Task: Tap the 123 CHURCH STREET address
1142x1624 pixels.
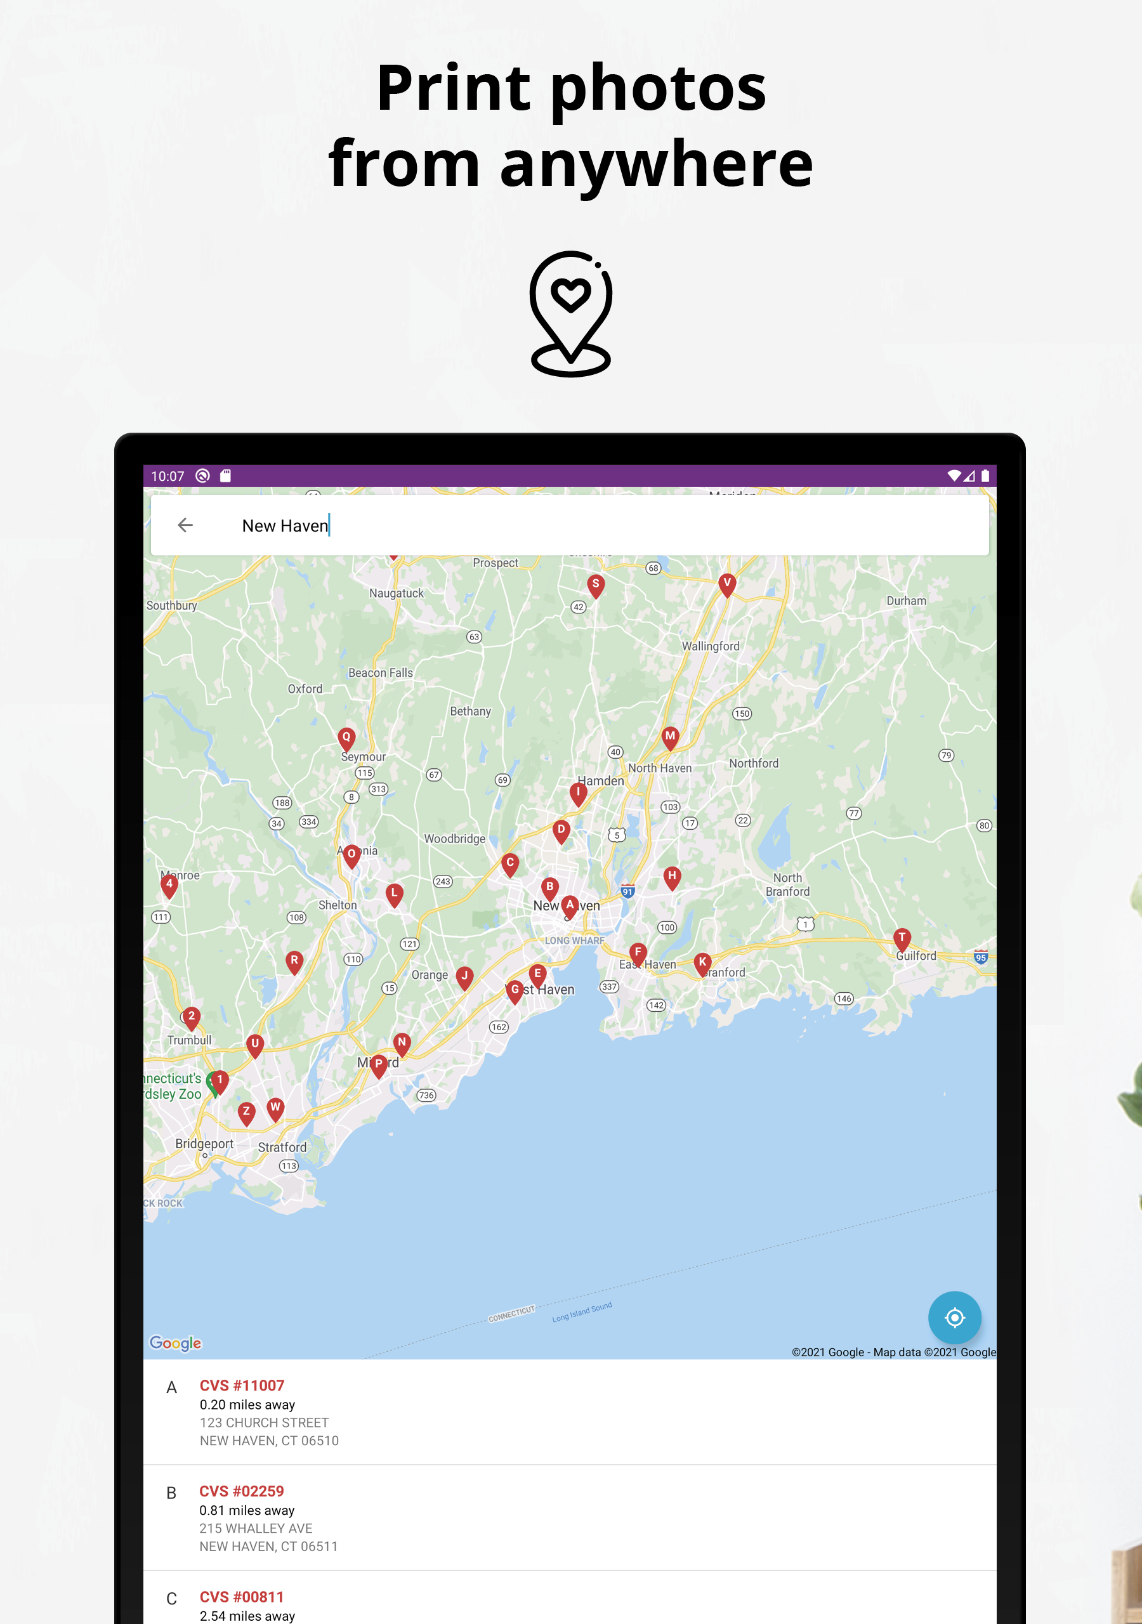Action: coord(264,1422)
